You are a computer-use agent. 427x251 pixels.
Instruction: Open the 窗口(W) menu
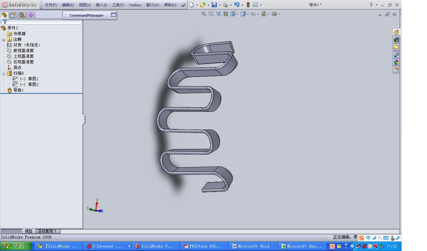(152, 5)
